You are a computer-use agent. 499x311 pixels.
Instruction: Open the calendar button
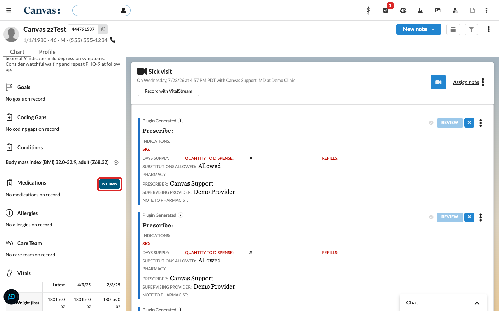453,29
